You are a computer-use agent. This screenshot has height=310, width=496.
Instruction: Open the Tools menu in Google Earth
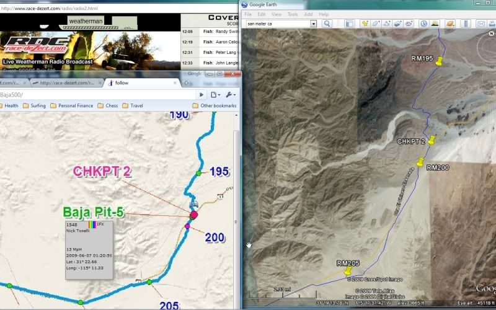pos(293,14)
